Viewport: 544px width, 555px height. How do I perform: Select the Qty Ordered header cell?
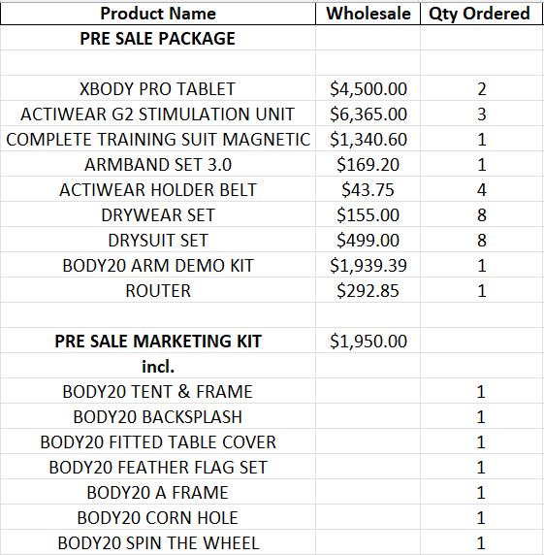pyautogui.click(x=479, y=14)
